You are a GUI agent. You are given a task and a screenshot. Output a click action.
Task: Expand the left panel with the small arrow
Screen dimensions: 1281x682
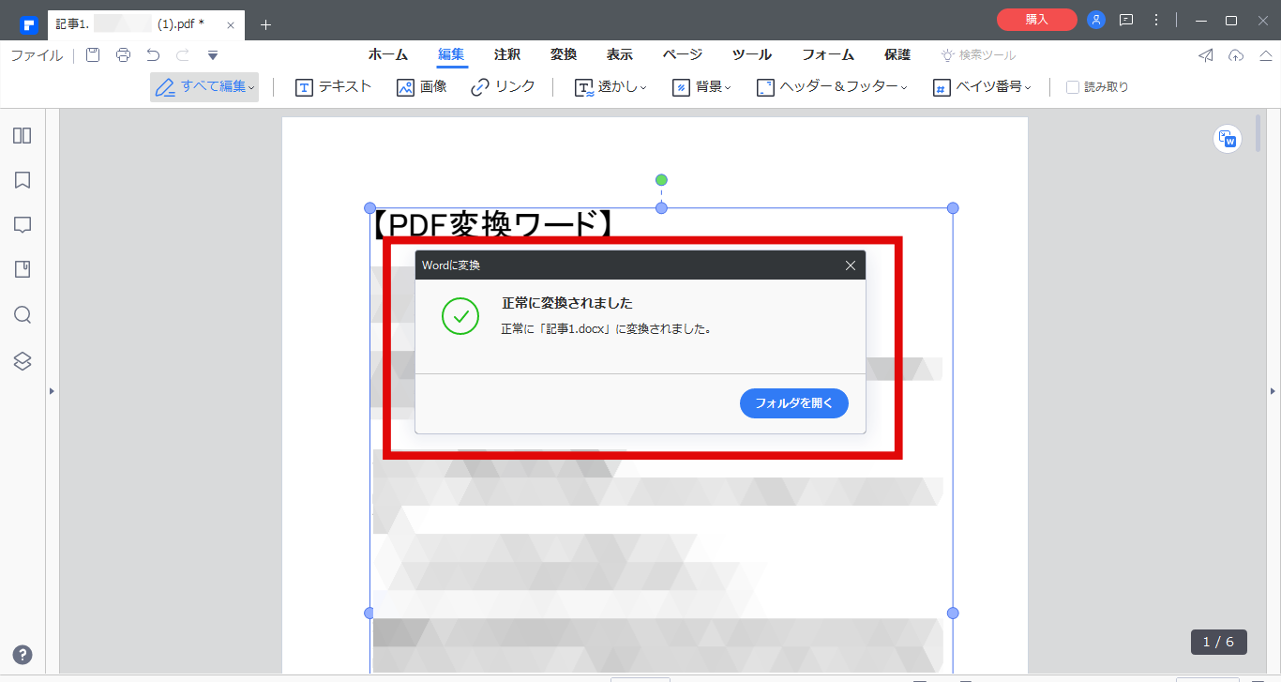point(52,390)
